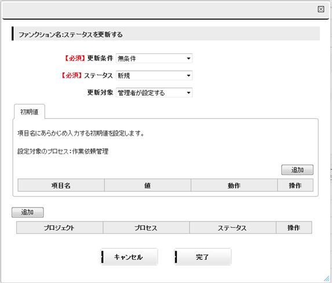Screen dimensions: 332x283
Task: Close the dialog with the X icon
Action: (x=321, y=9)
